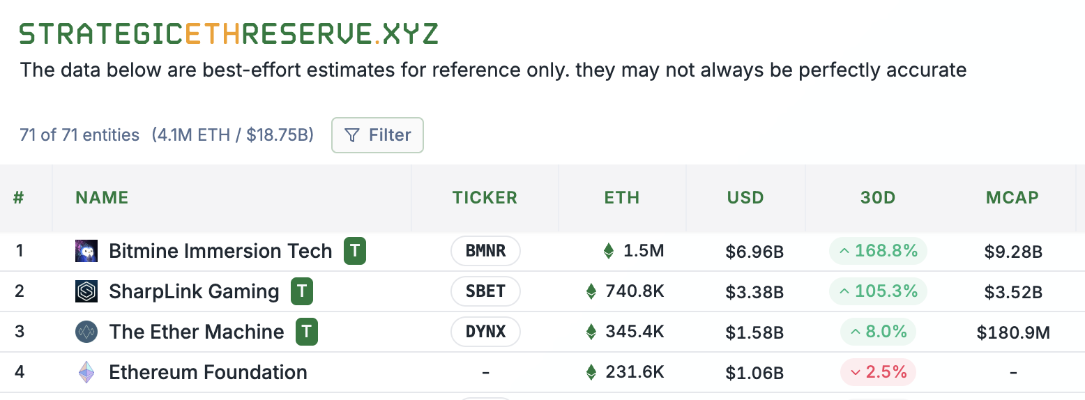Click the Ethereum Foundation diamond logo

pos(86,372)
